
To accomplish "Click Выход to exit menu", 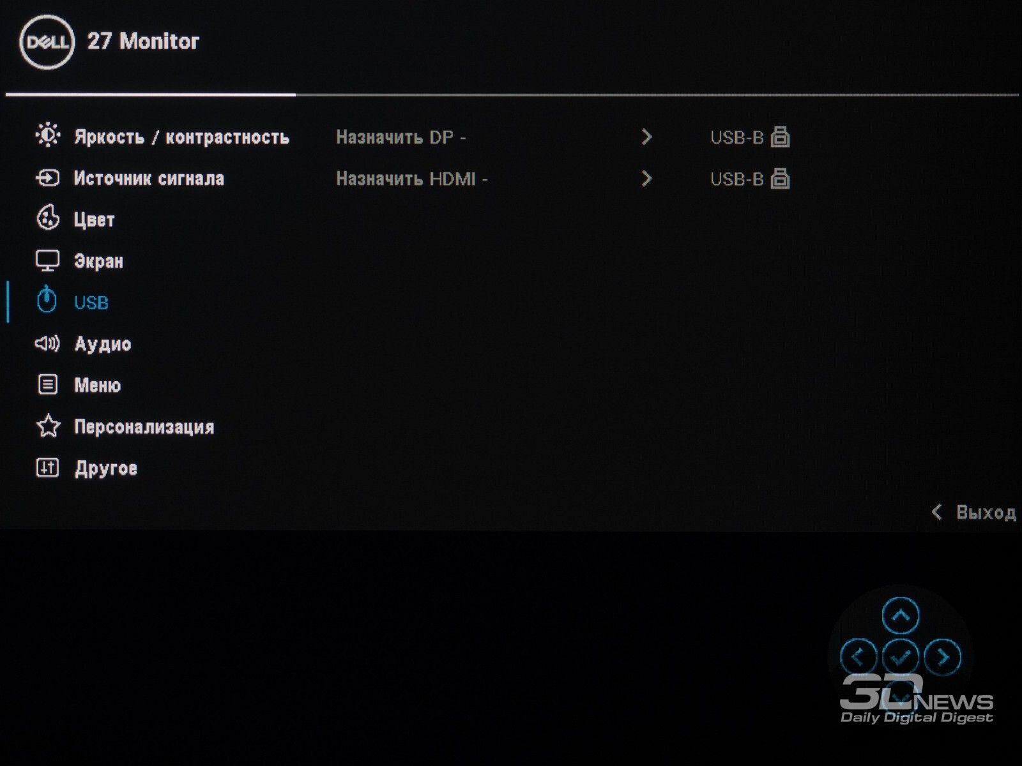I will (x=986, y=512).
